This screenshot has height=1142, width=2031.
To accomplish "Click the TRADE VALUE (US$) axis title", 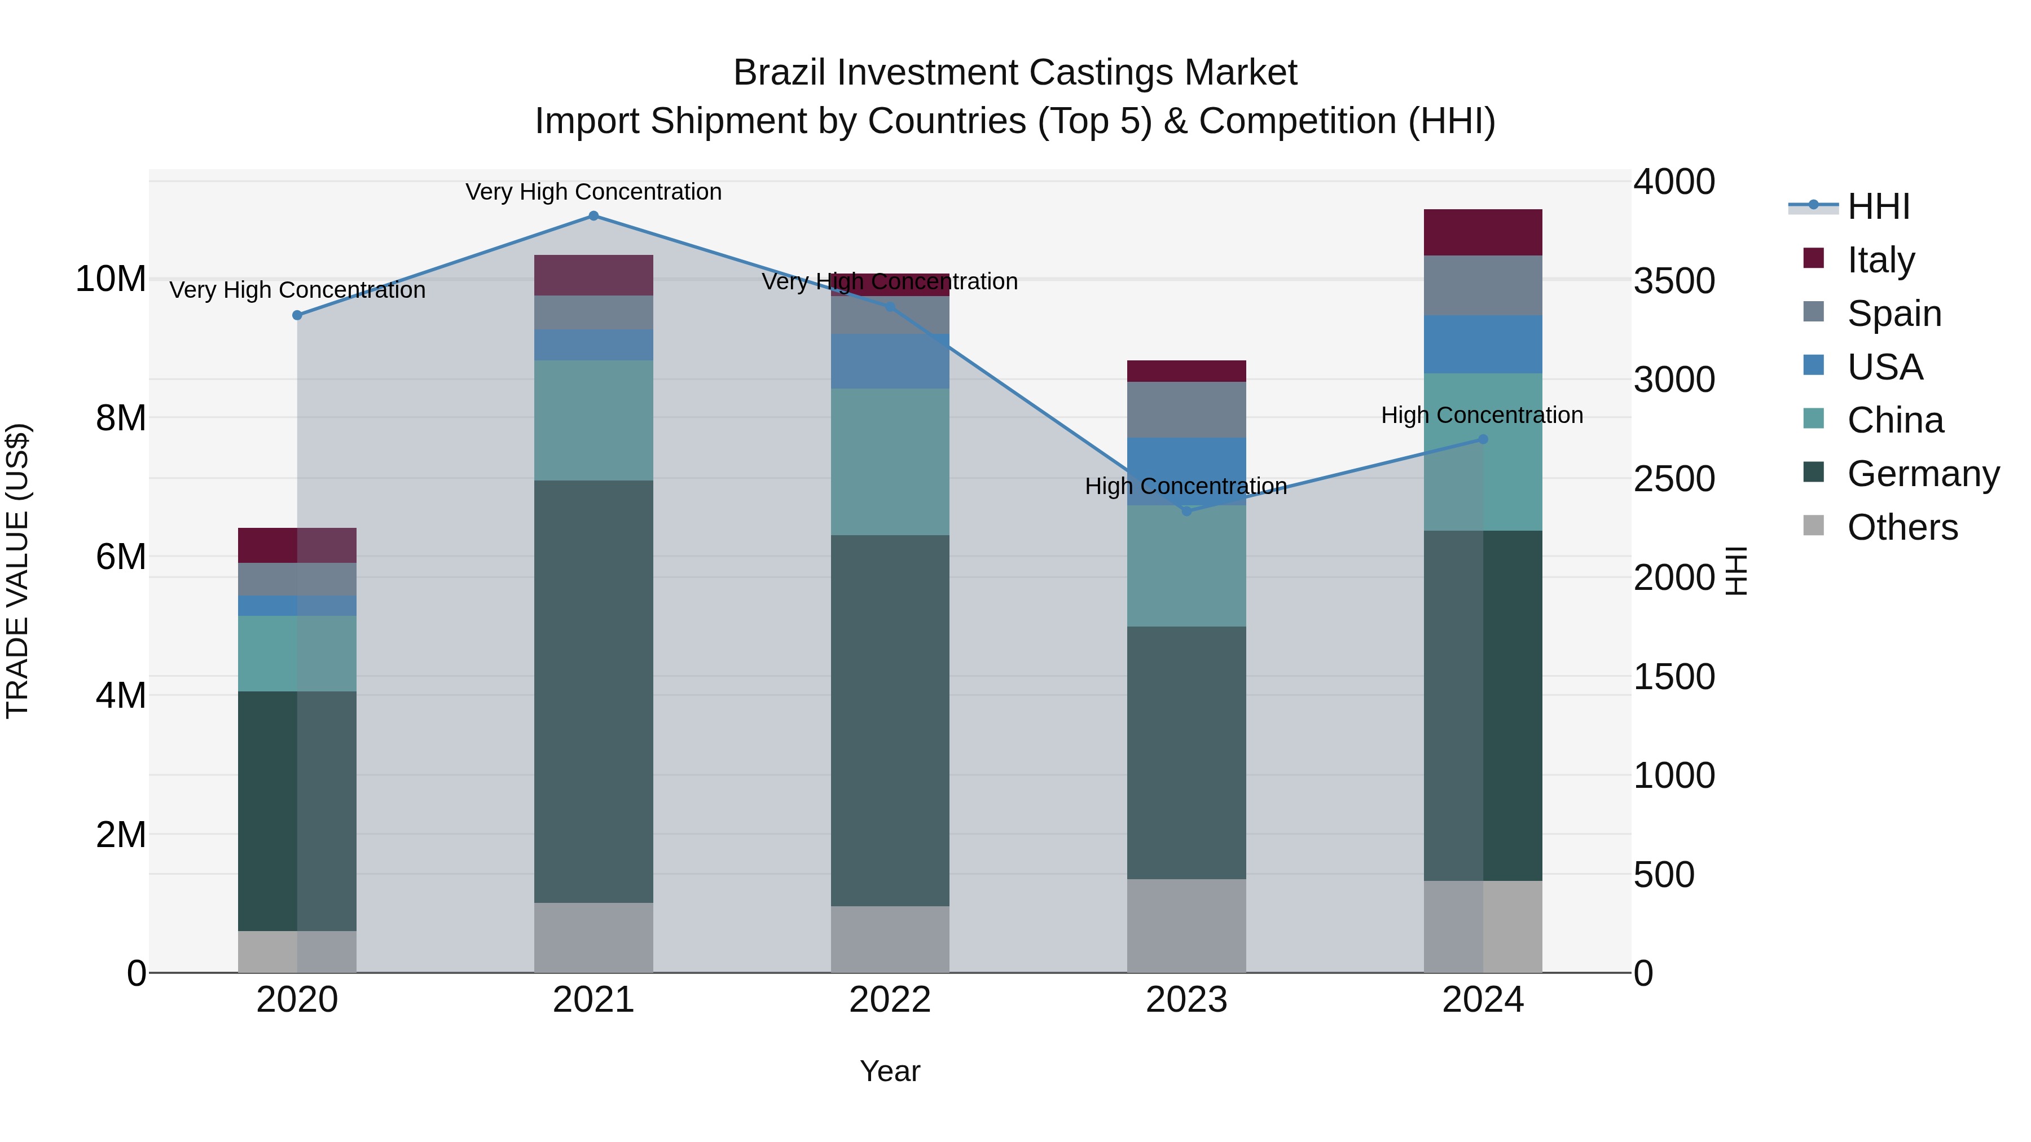I will click(17, 571).
